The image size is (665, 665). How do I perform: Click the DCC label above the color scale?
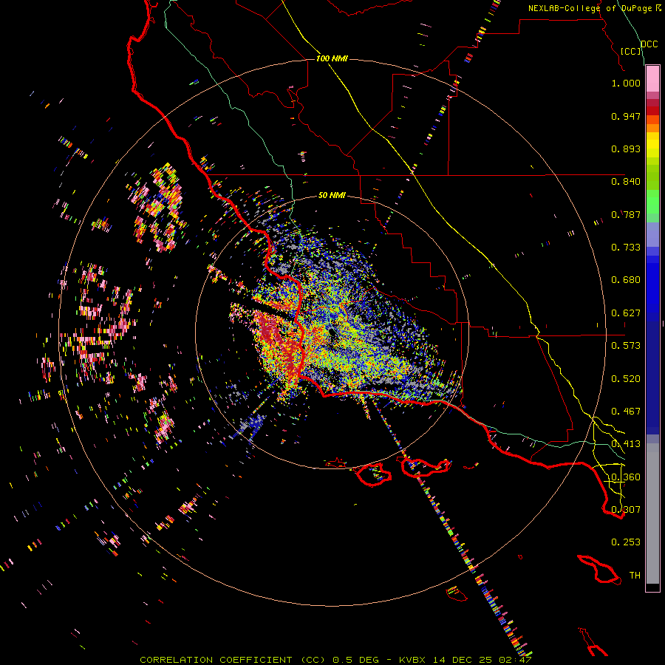(x=649, y=44)
